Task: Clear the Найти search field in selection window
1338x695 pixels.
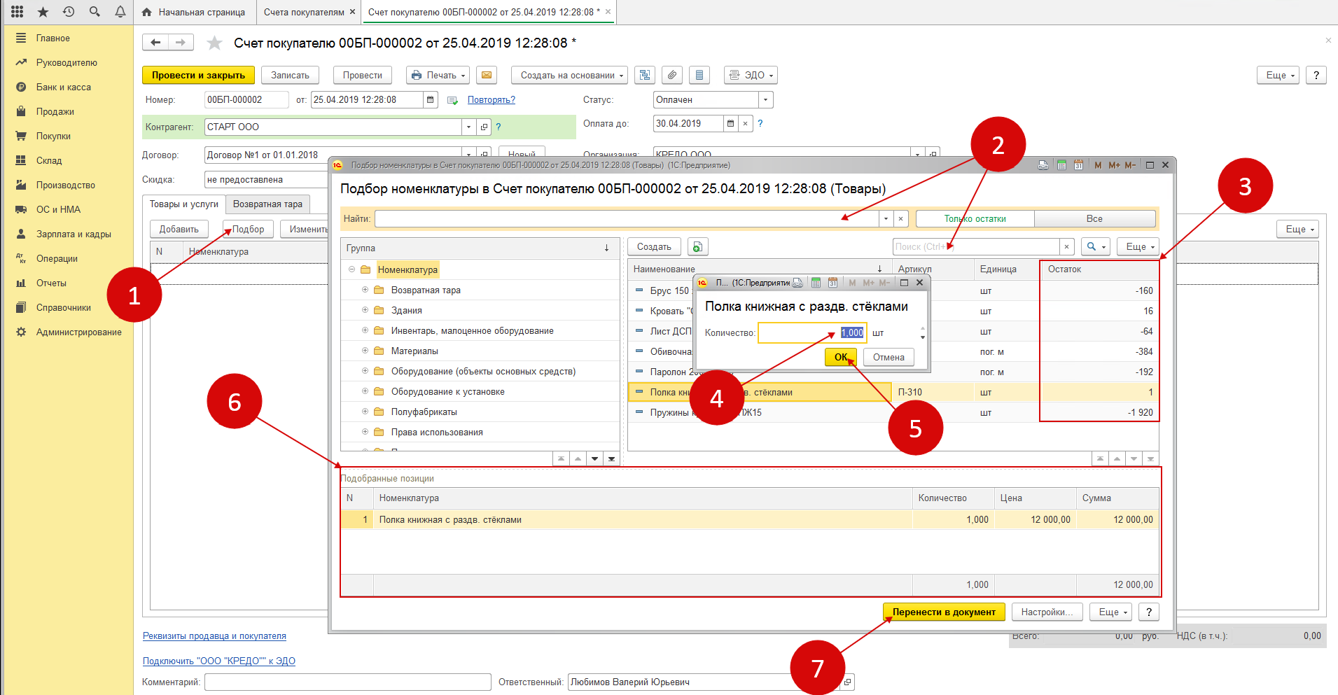Action: click(x=901, y=219)
